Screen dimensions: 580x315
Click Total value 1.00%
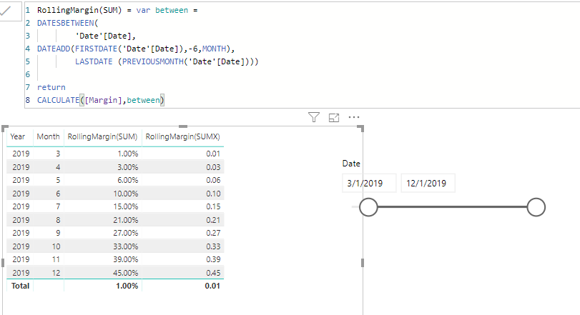coord(127,286)
